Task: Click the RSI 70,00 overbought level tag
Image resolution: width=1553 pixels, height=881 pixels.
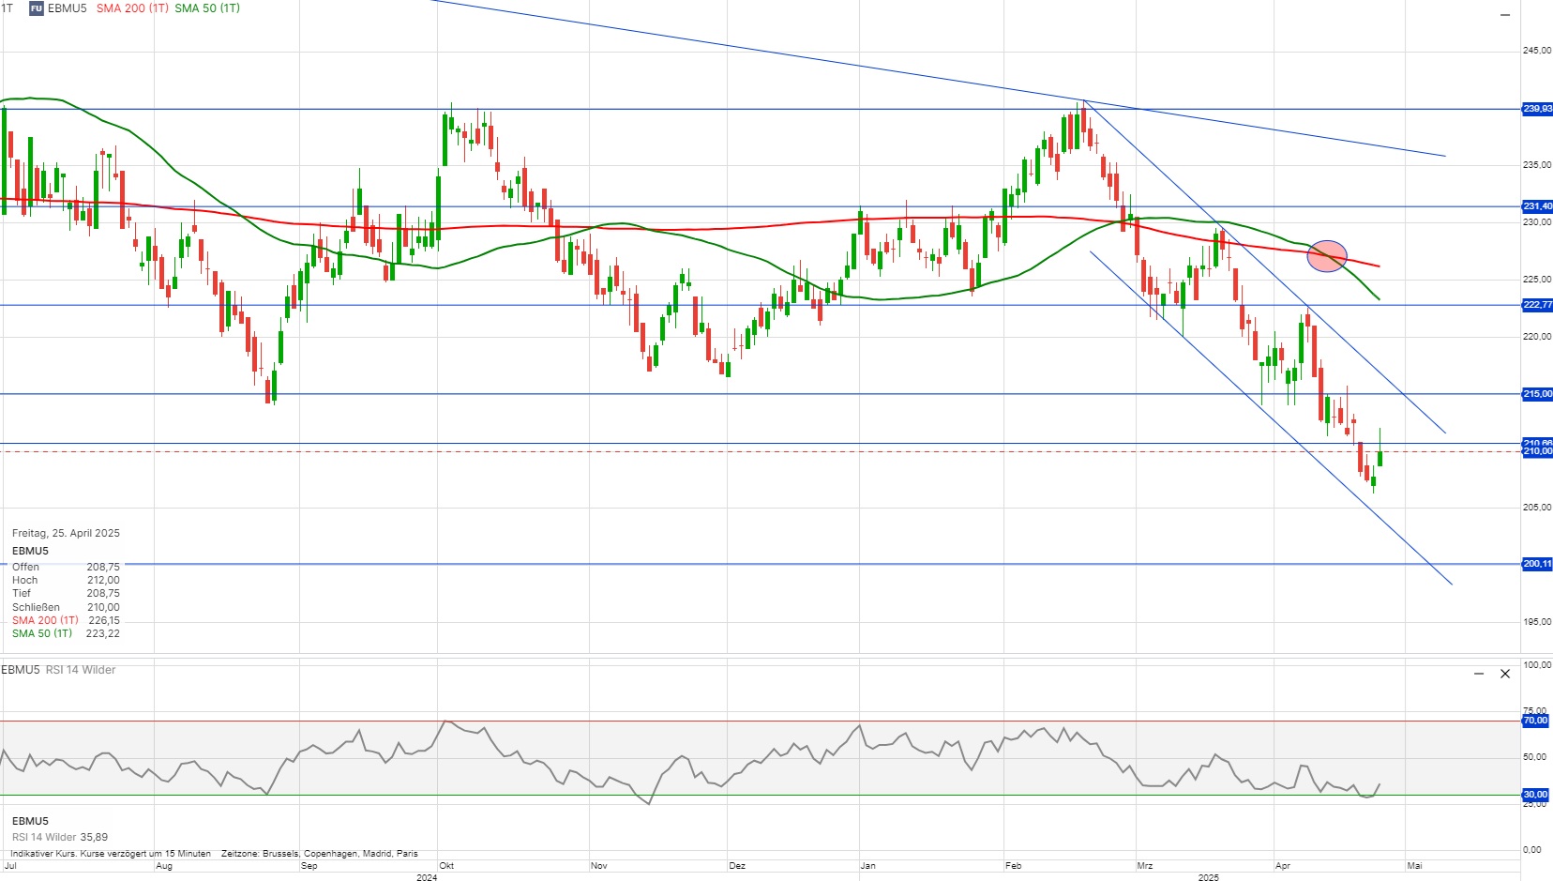Action: 1535,721
